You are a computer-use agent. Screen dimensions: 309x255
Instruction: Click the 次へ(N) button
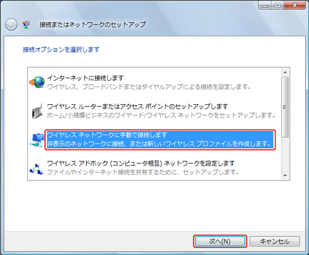(x=220, y=241)
